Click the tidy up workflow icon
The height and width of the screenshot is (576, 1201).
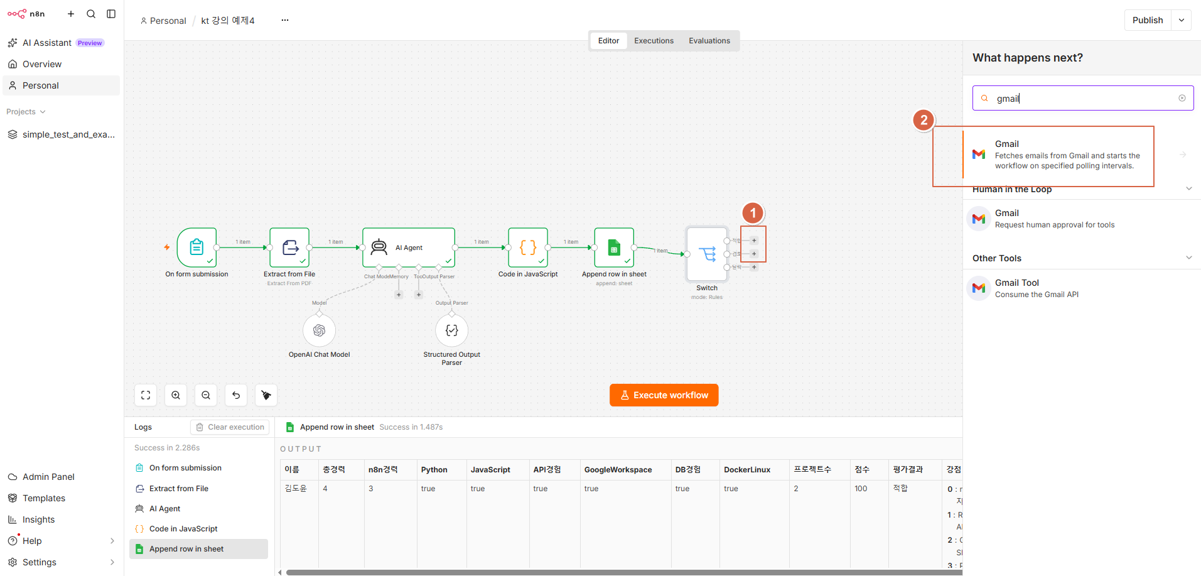click(266, 395)
